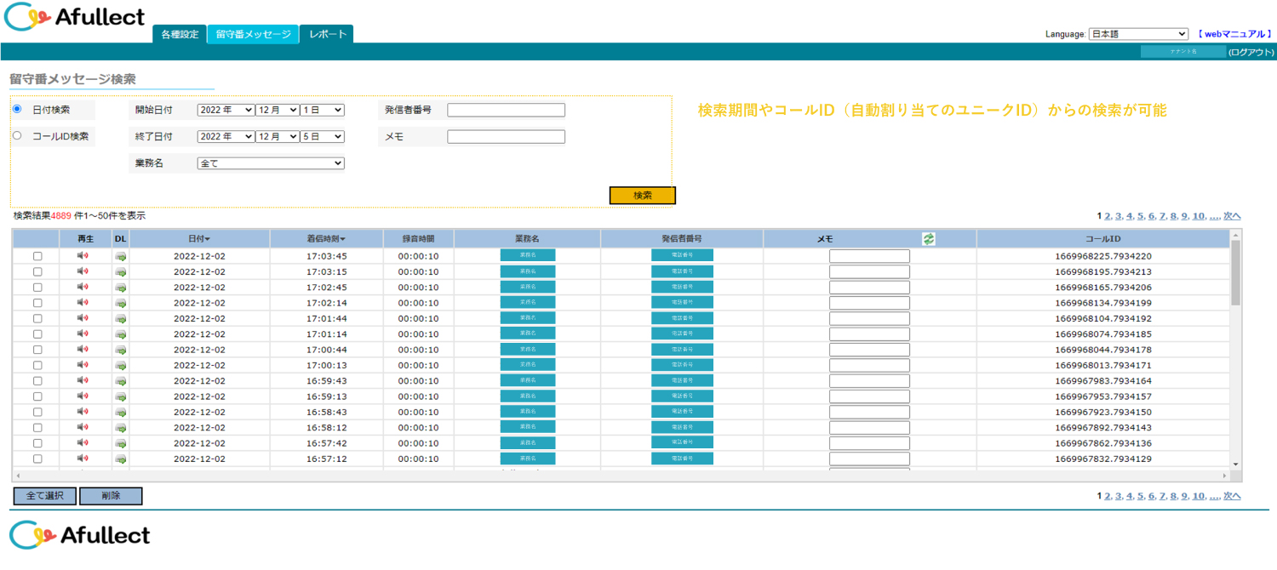Download recording for call at 17:00:44
Screen dimensions: 1277x570
point(121,350)
